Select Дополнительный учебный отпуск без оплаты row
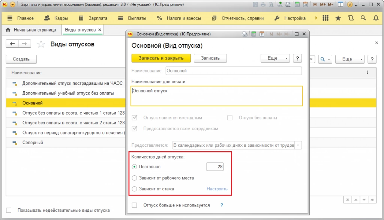Image resolution: width=384 pixels, height=220 pixels. (66, 93)
